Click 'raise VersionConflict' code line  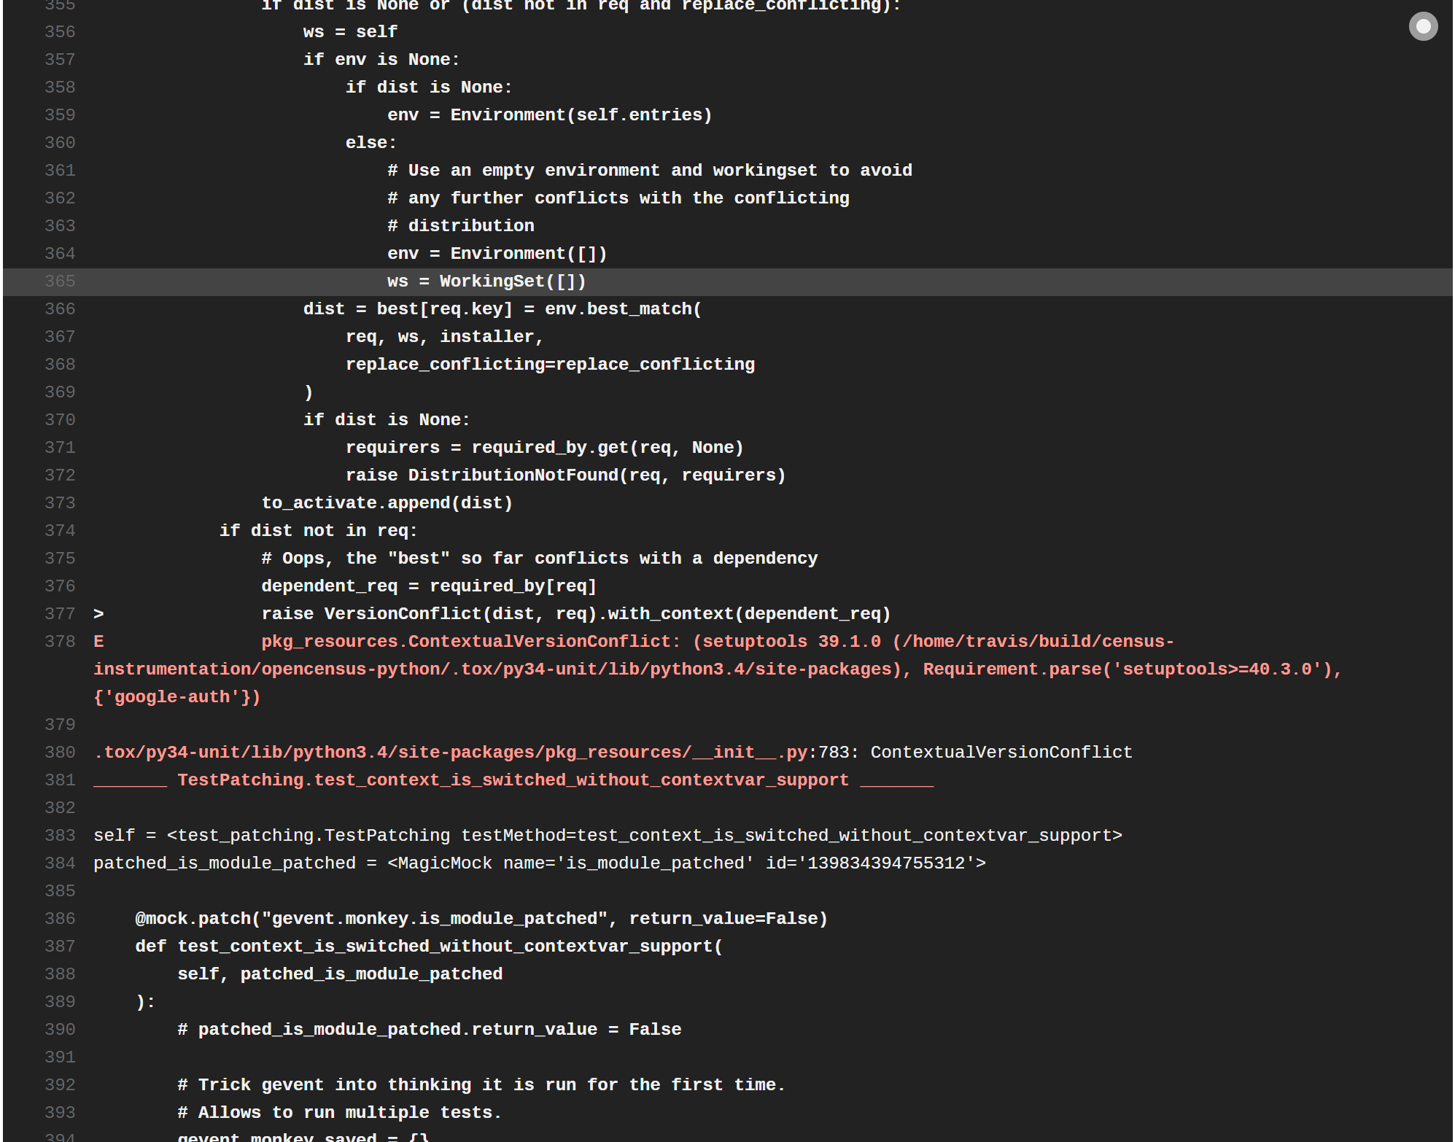[575, 614]
